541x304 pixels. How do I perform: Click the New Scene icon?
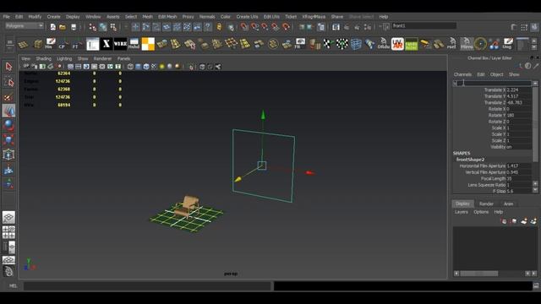[52, 27]
